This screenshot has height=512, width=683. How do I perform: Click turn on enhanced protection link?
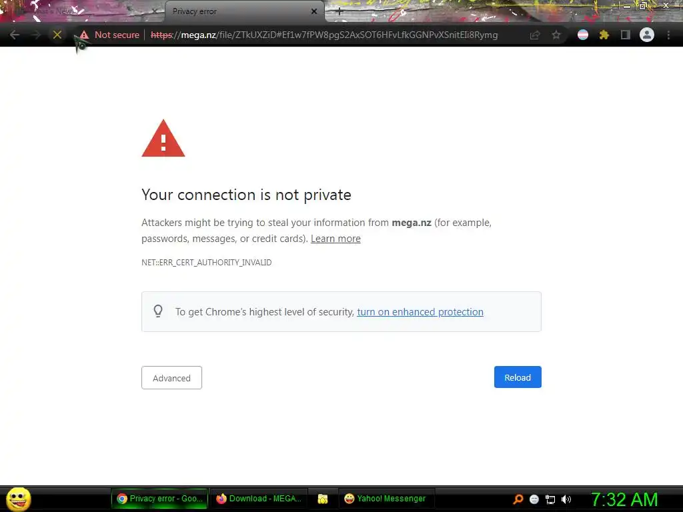tap(420, 312)
